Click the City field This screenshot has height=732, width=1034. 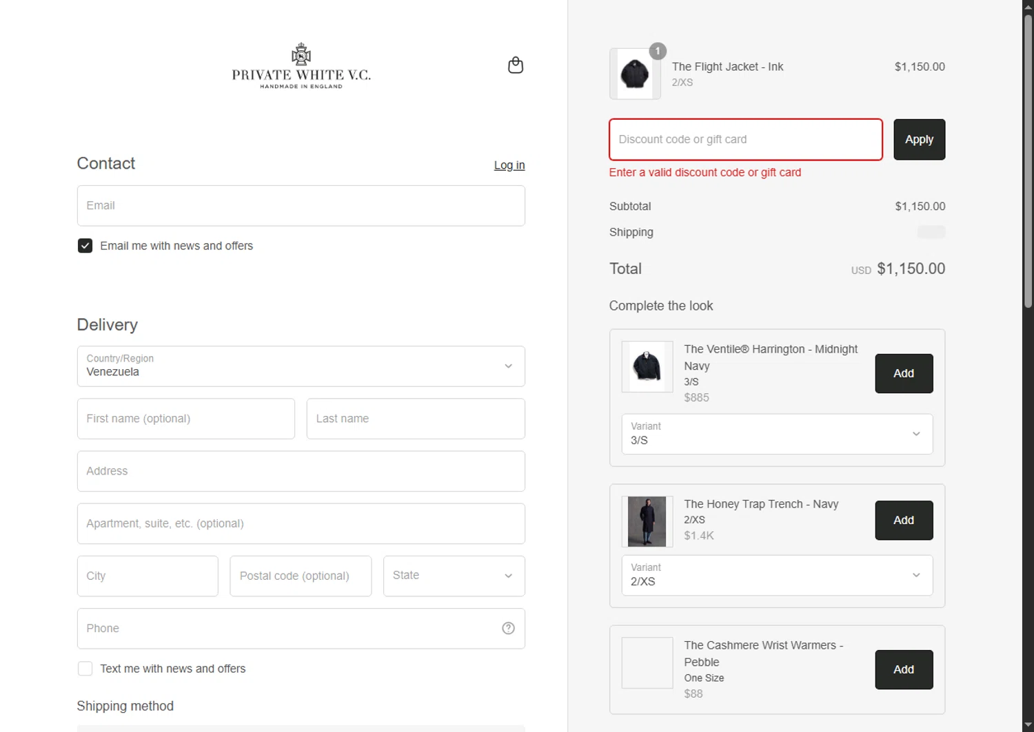148,576
